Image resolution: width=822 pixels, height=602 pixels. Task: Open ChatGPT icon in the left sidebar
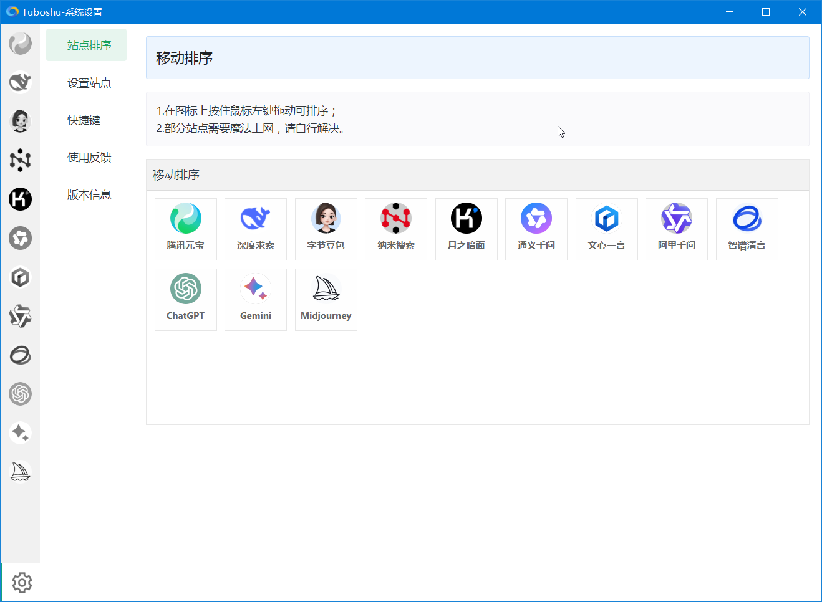pyautogui.click(x=20, y=394)
